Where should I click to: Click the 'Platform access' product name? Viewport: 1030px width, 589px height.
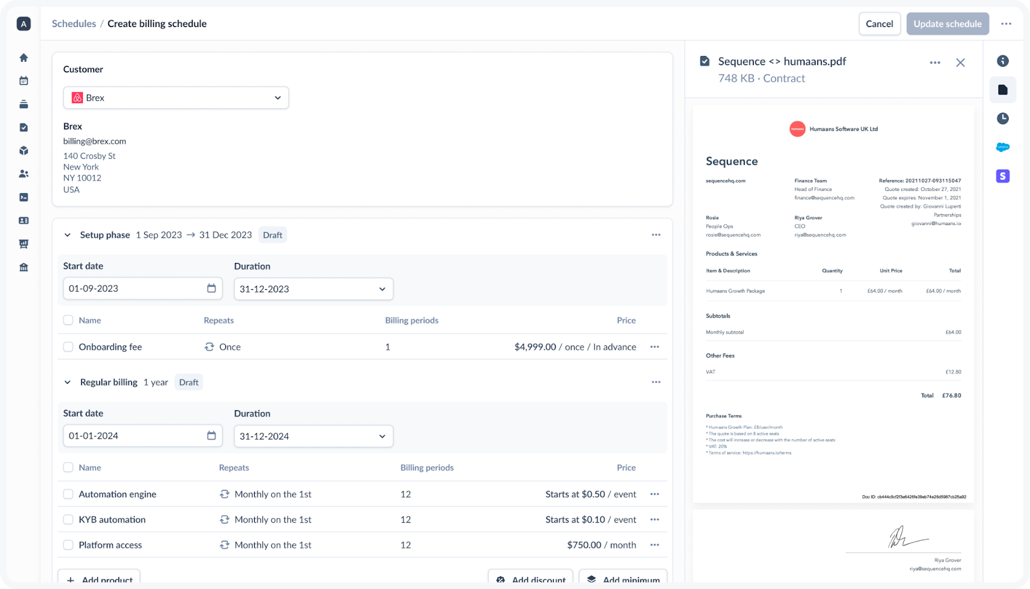111,545
